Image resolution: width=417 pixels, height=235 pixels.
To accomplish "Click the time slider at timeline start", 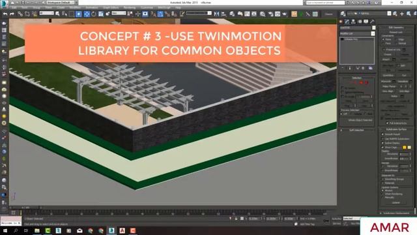I will tap(25, 208).
